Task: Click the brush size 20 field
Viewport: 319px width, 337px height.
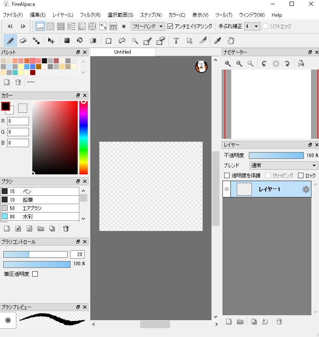Action: [78, 254]
